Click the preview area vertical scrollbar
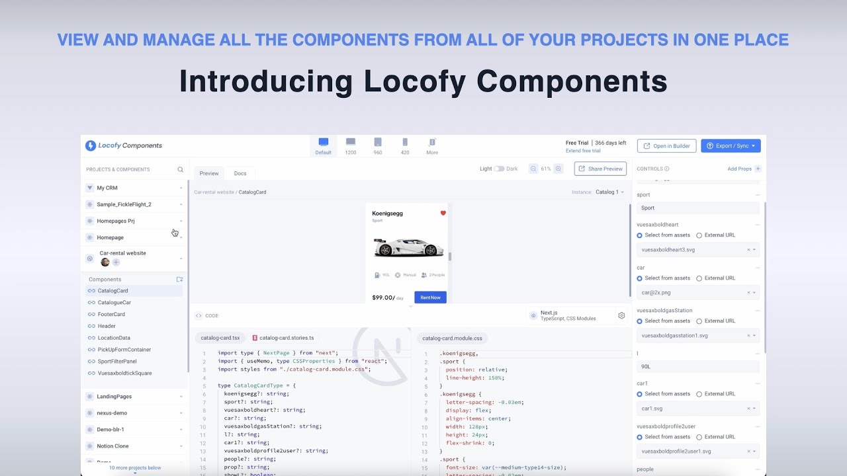 630,250
